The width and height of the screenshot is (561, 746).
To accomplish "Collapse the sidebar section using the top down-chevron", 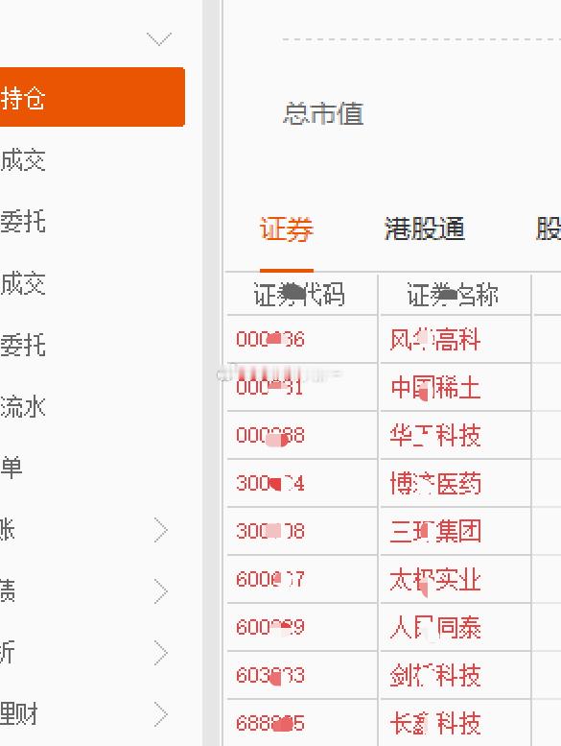I will [x=158, y=38].
